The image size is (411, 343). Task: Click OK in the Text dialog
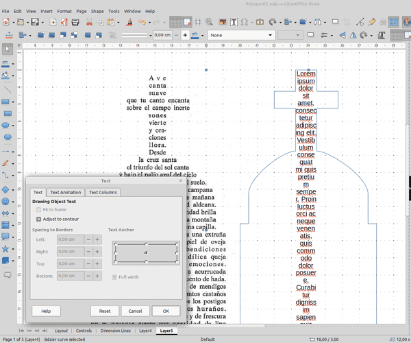166,311
